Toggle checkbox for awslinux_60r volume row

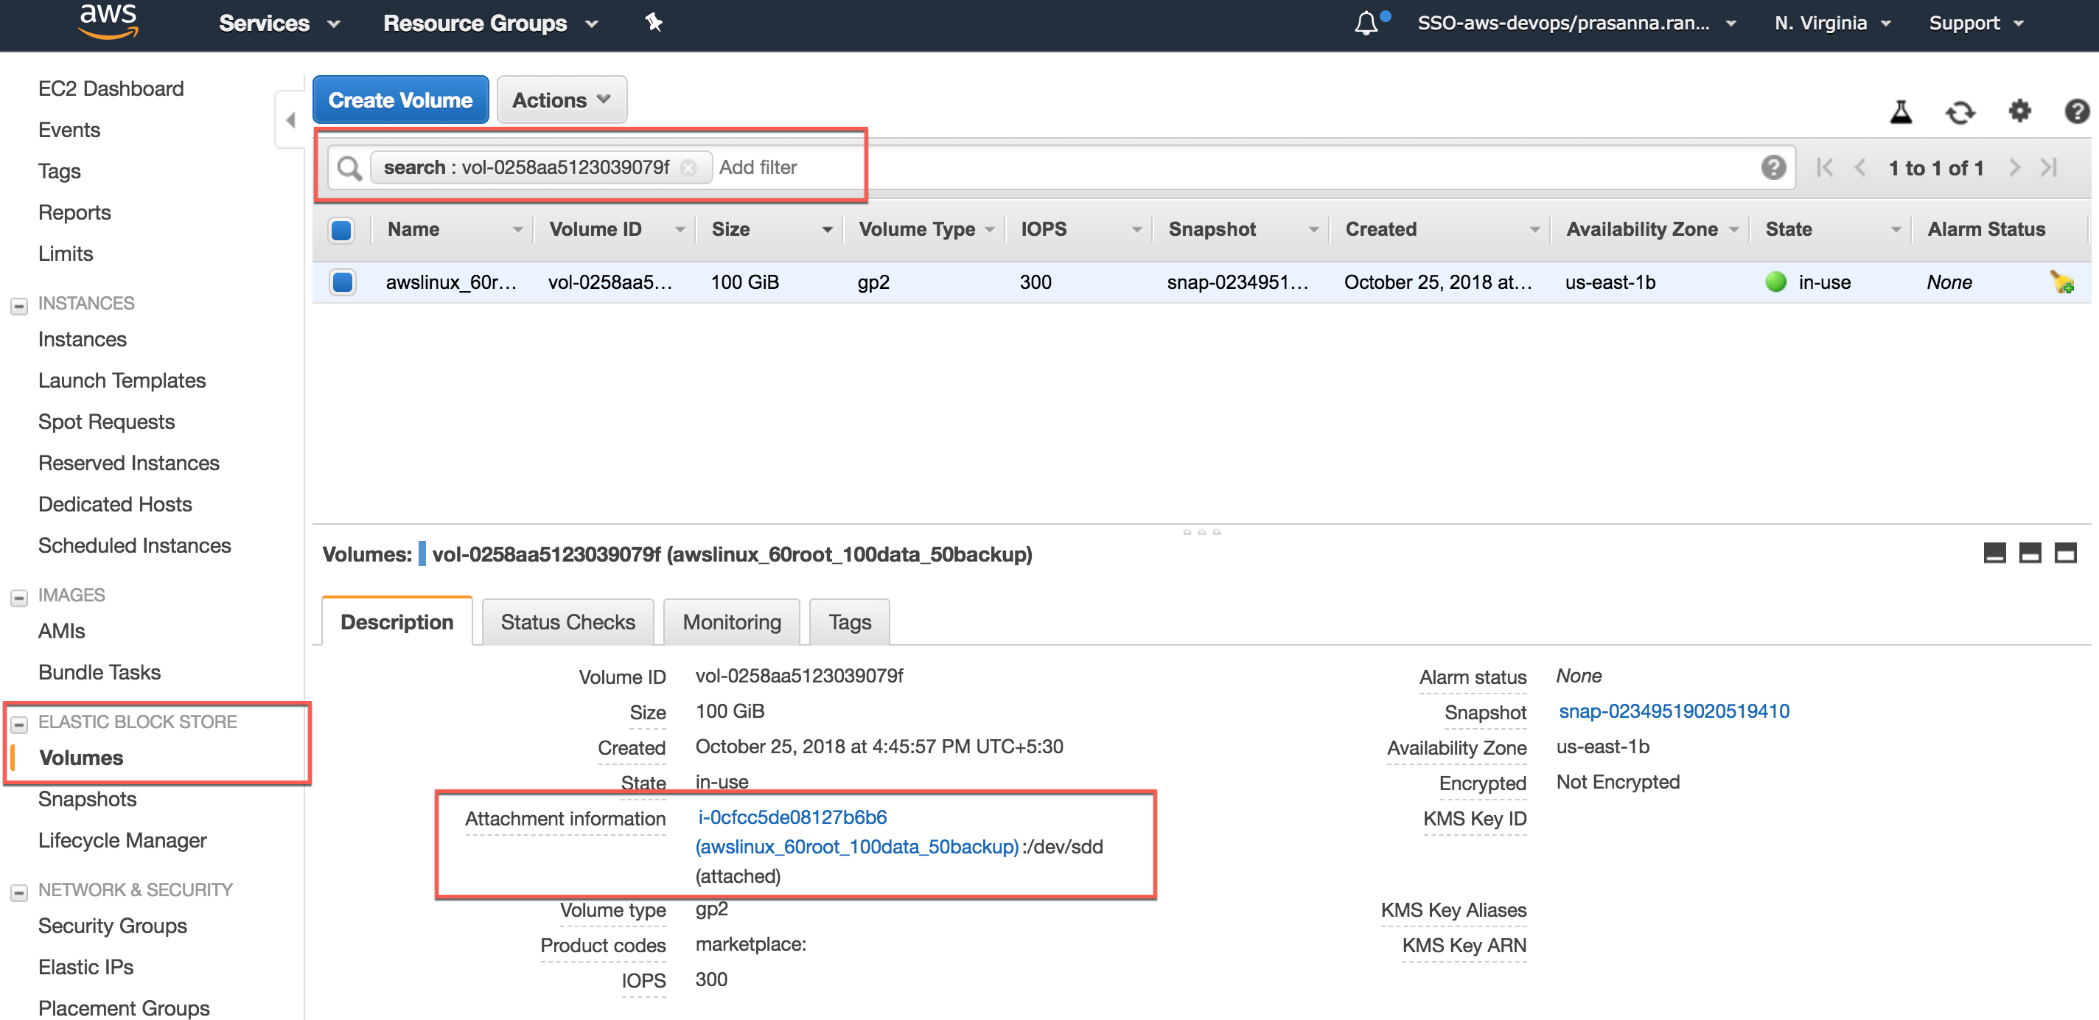click(342, 282)
